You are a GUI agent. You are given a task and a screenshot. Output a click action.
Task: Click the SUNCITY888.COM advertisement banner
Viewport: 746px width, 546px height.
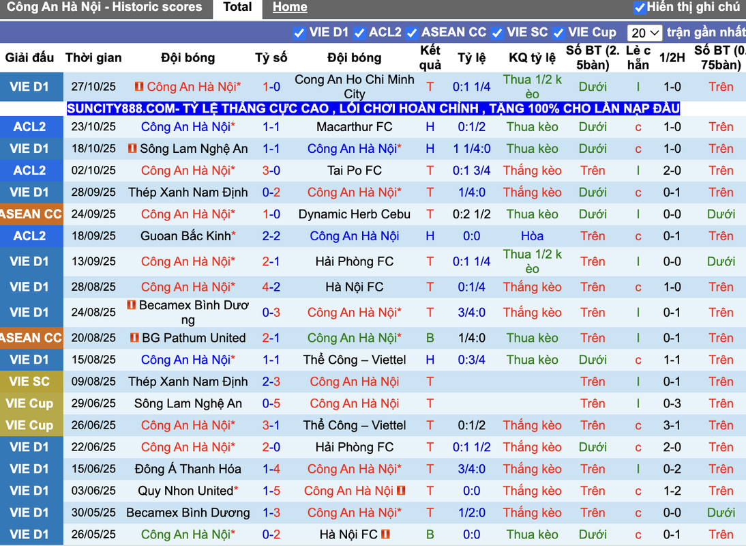[x=373, y=109]
